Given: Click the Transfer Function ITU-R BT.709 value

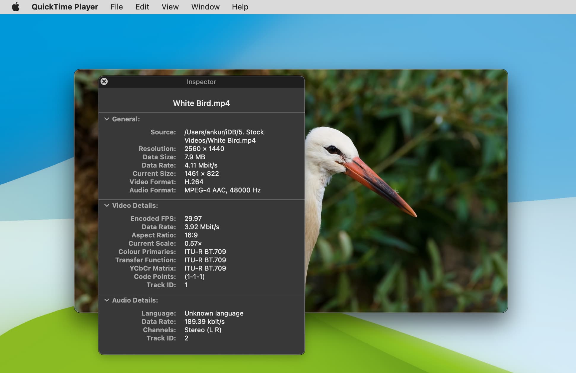Looking at the screenshot, I should click(205, 260).
